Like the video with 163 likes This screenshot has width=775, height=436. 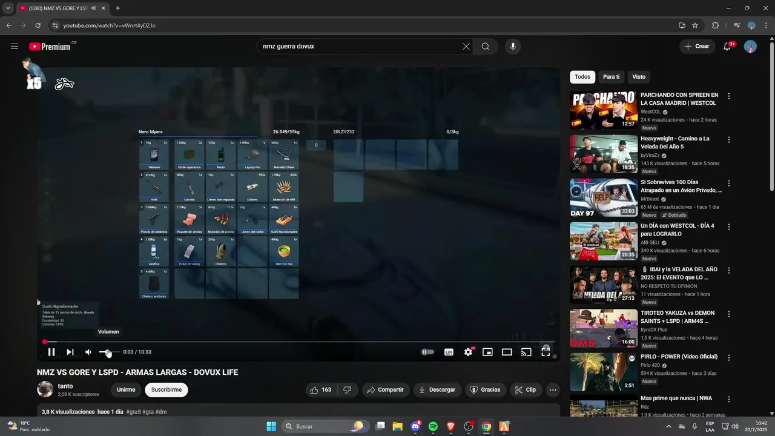pos(322,390)
